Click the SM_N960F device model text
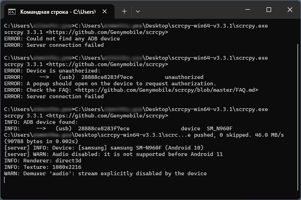 coord(220,128)
